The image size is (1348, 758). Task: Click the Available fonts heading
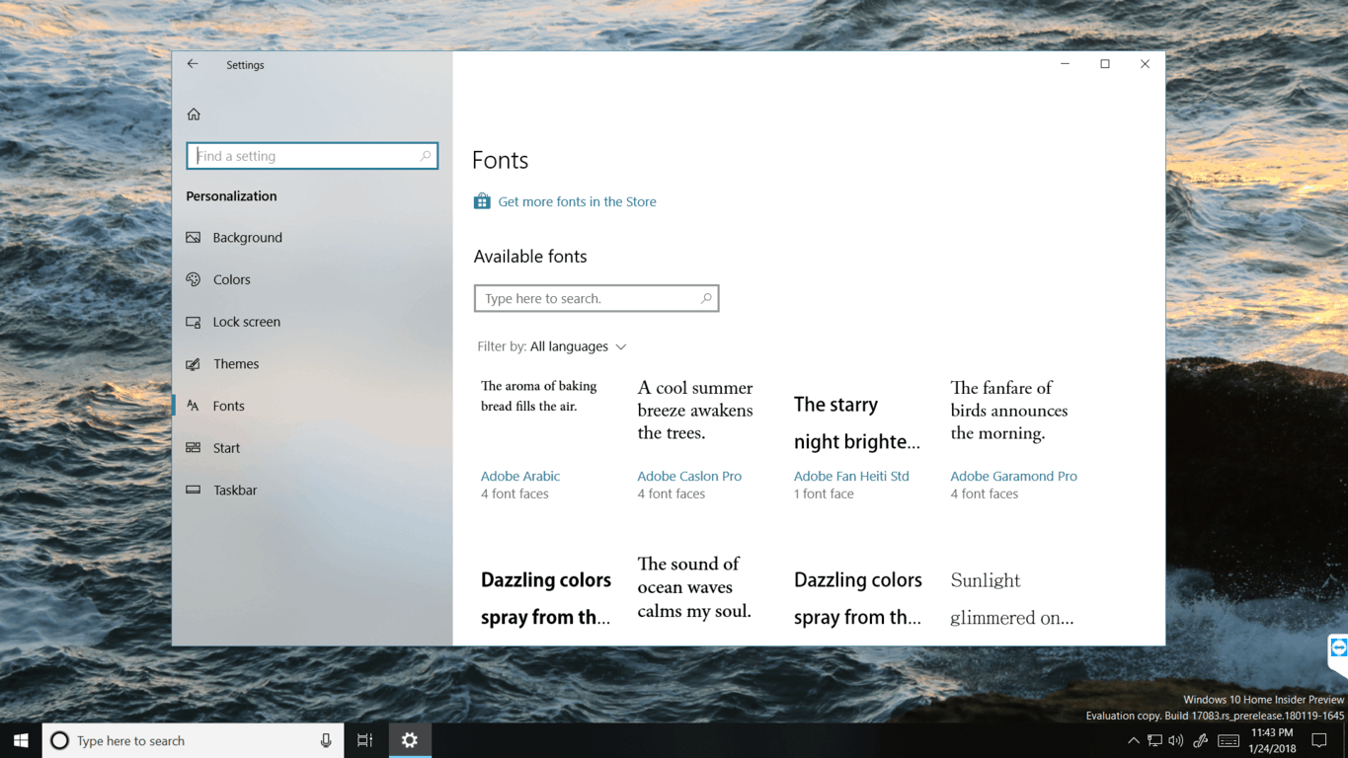coord(530,257)
